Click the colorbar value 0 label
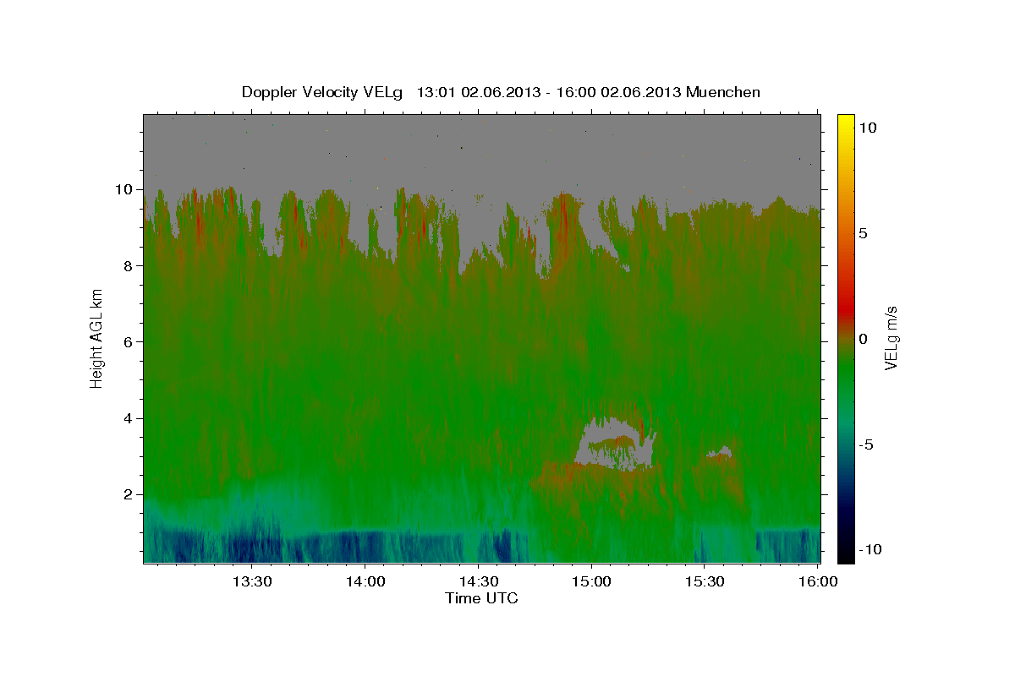This screenshot has width=1015, height=676. [864, 338]
